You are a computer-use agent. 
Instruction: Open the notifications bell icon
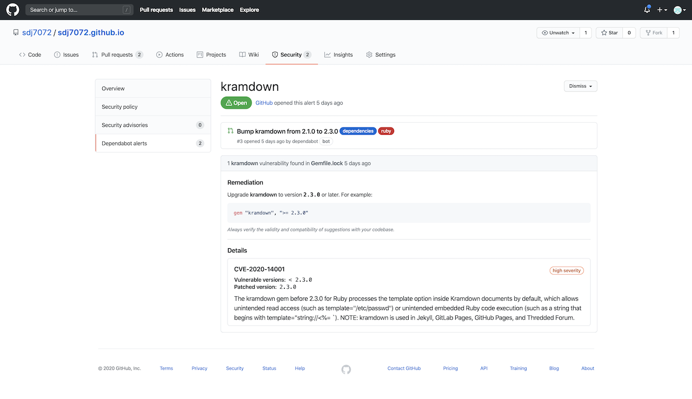click(x=647, y=10)
